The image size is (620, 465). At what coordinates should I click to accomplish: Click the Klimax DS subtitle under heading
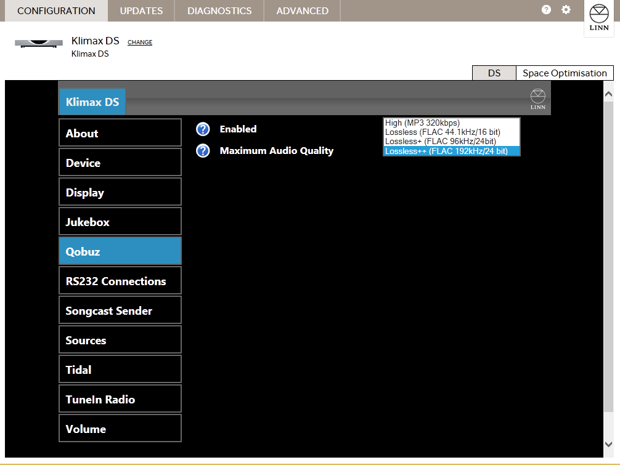tap(90, 54)
